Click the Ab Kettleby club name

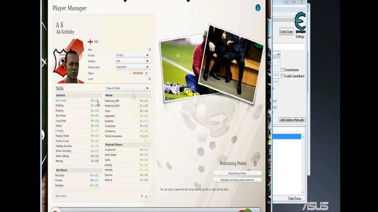(x=65, y=32)
